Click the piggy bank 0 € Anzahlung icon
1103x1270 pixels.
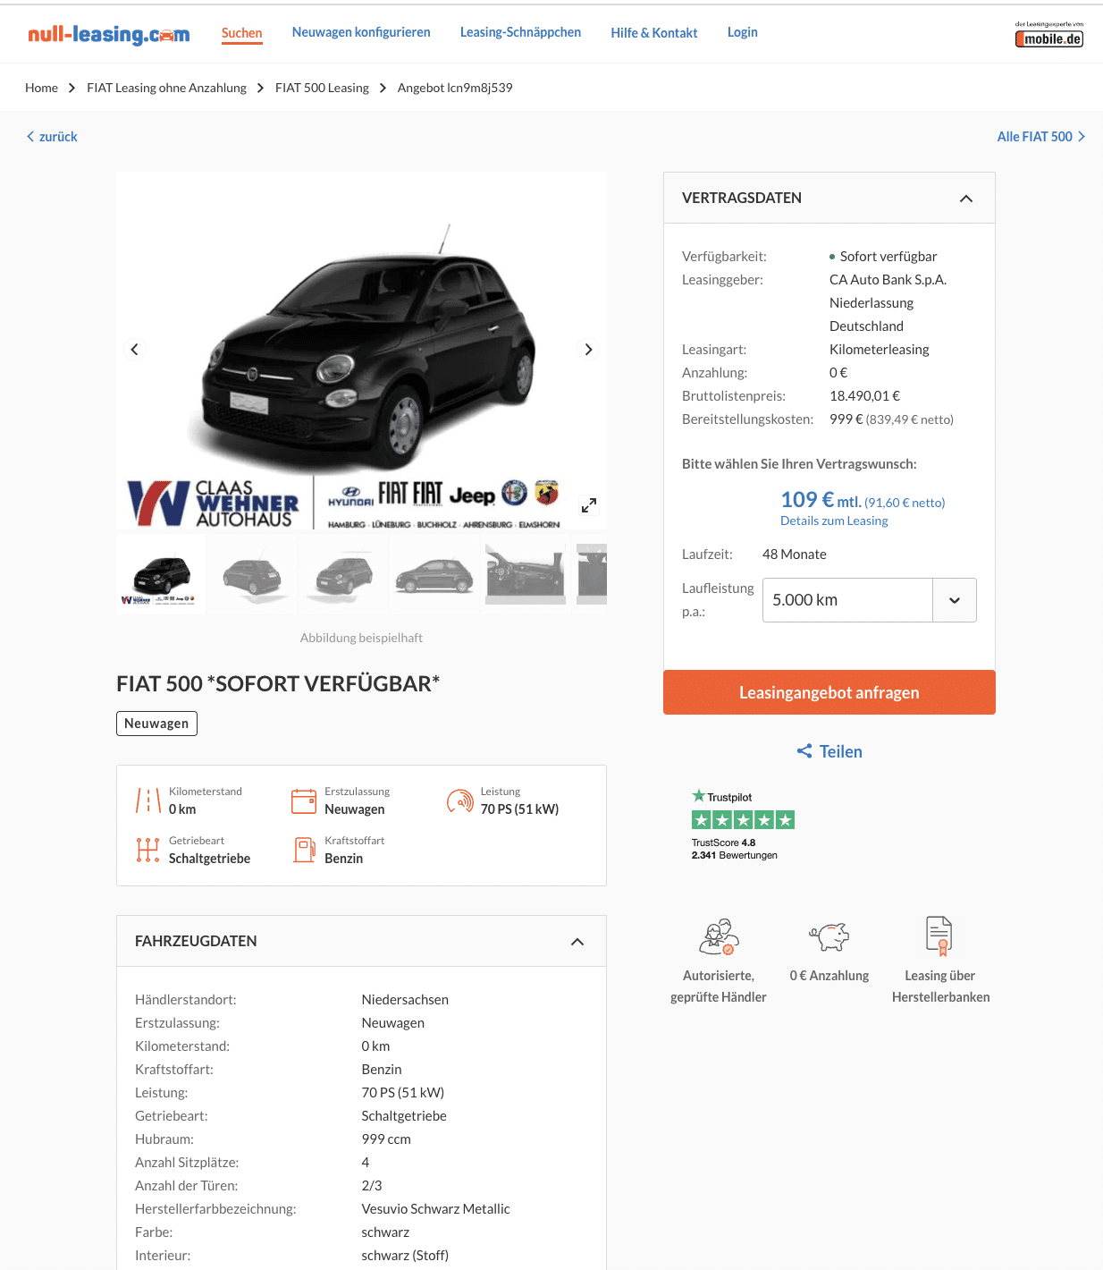coord(829,936)
